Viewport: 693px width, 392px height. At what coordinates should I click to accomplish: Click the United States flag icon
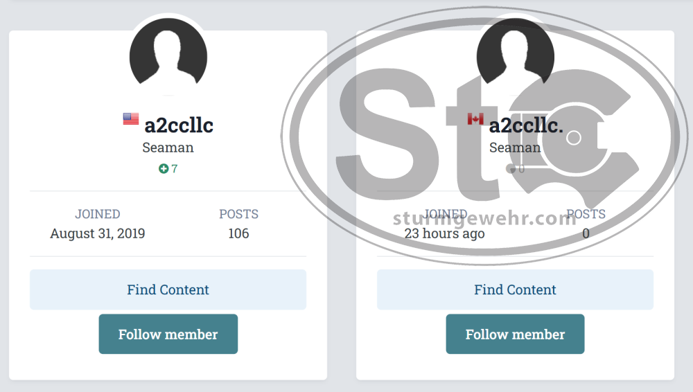[x=131, y=119]
